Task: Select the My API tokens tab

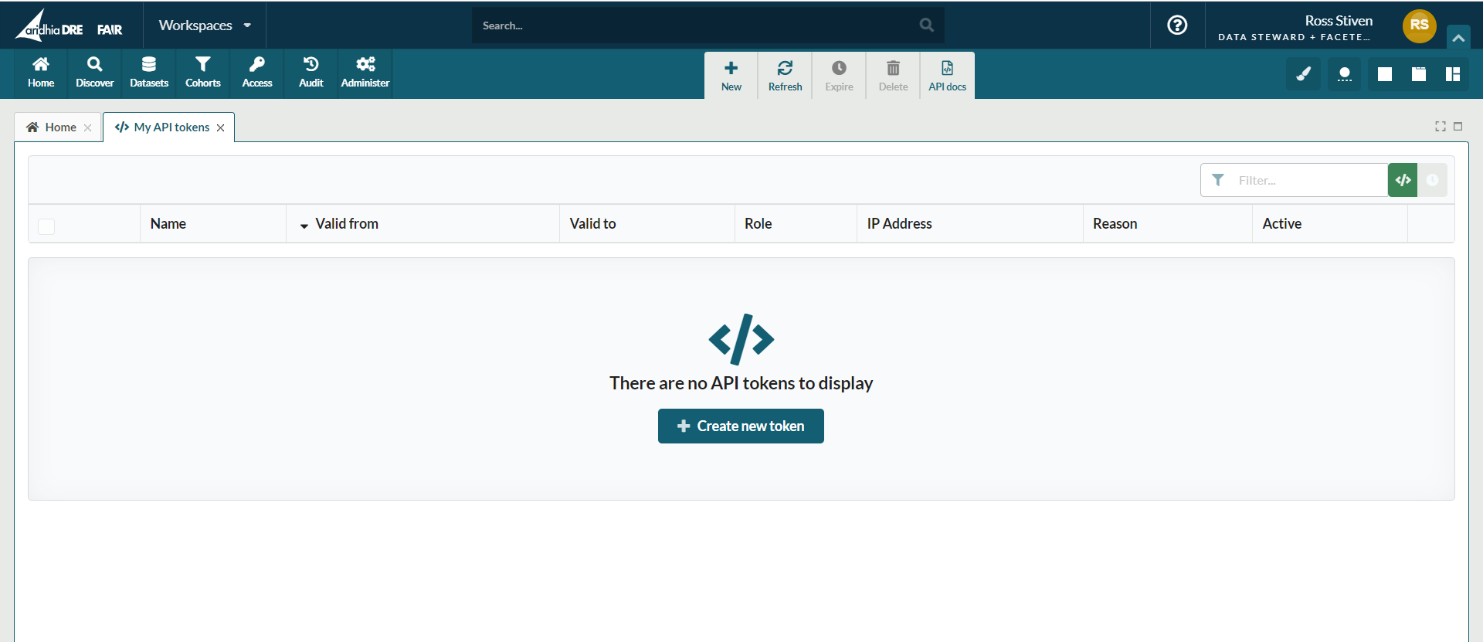Action: tap(162, 127)
